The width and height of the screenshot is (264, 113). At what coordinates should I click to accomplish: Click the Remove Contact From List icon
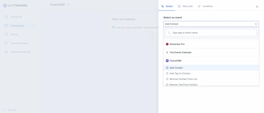pyautogui.click(x=167, y=79)
